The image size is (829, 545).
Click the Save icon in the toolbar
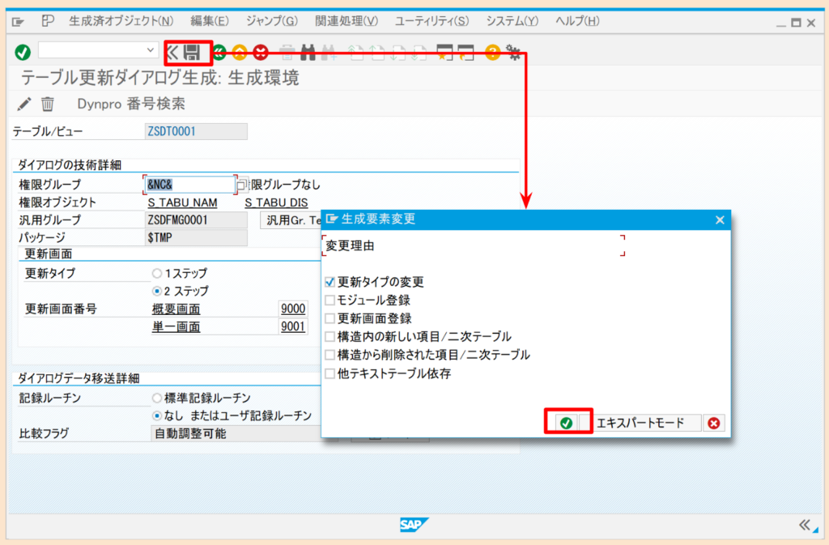click(x=191, y=52)
